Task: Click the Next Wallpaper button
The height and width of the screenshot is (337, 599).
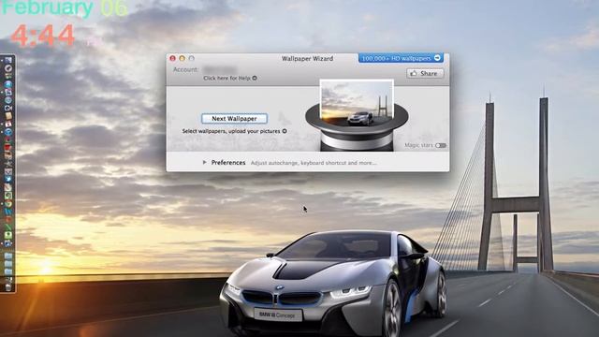Action: point(234,119)
